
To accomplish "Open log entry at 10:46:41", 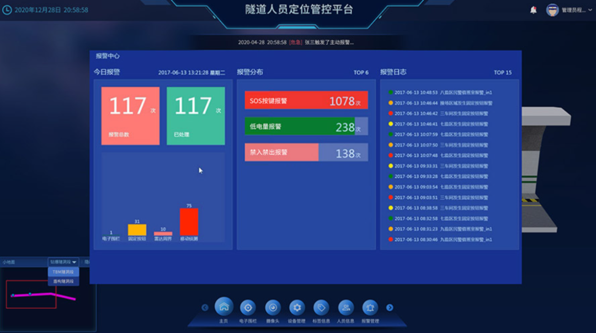I will point(438,124).
